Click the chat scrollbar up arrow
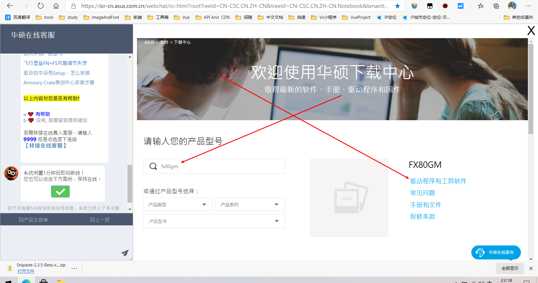538x283 pixels. (x=130, y=57)
